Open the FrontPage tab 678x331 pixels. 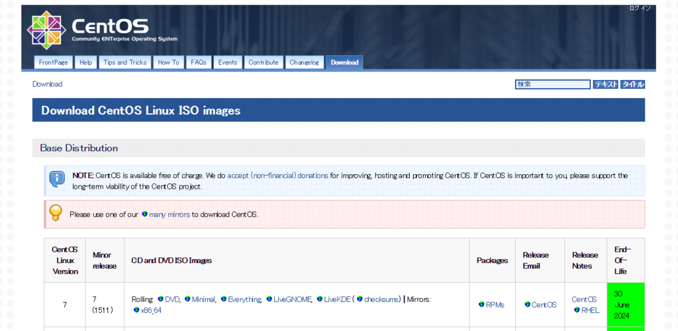coord(54,62)
